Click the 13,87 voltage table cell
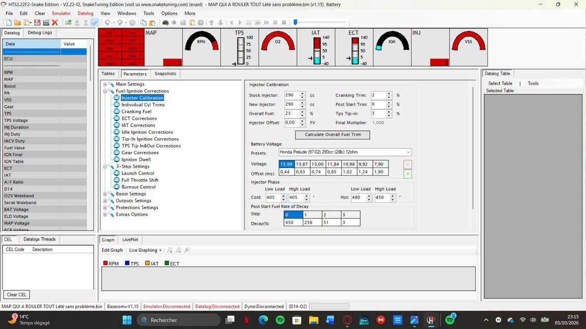 point(302,164)
